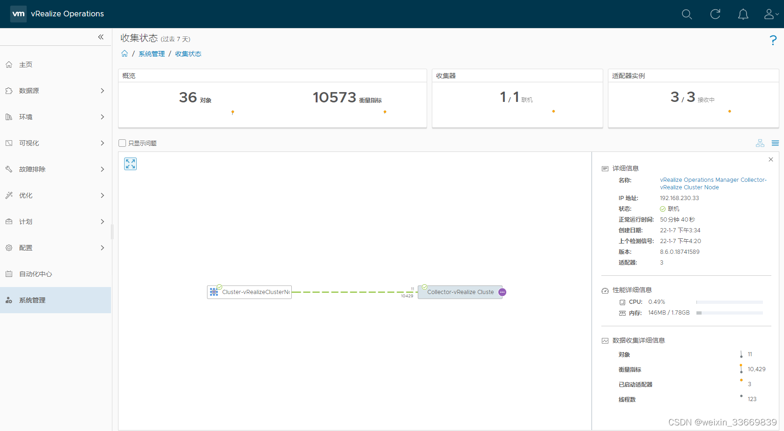Viewport: 784px width, 431px height.
Task: Tick the 只显示问题 checkbox
Action: point(122,143)
